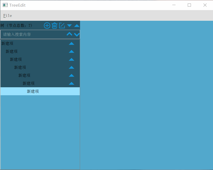Maximize the TreeEdit window
This screenshot has height=170, width=213.
(189, 5)
